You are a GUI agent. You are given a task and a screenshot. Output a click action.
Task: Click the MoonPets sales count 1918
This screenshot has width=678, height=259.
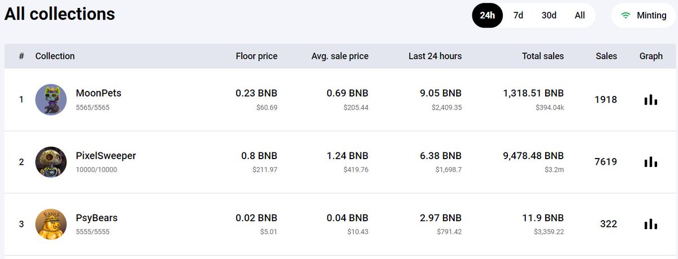click(x=606, y=100)
